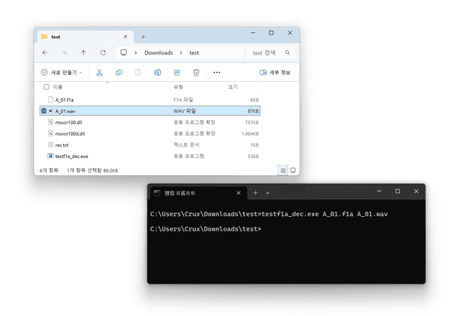The width and height of the screenshot is (453, 316).
Task: Switch to large thumbnails view in status bar
Action: coord(293,170)
